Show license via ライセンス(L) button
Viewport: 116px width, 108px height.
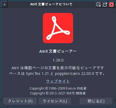tap(55, 101)
